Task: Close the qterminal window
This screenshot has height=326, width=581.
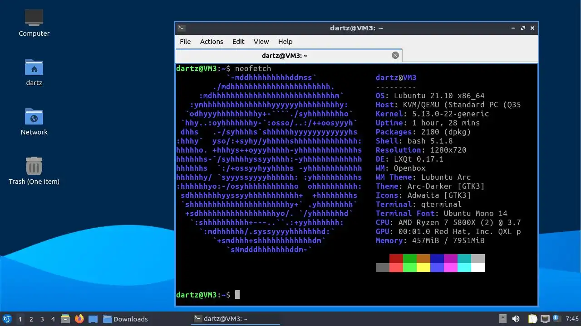Action: (532, 28)
